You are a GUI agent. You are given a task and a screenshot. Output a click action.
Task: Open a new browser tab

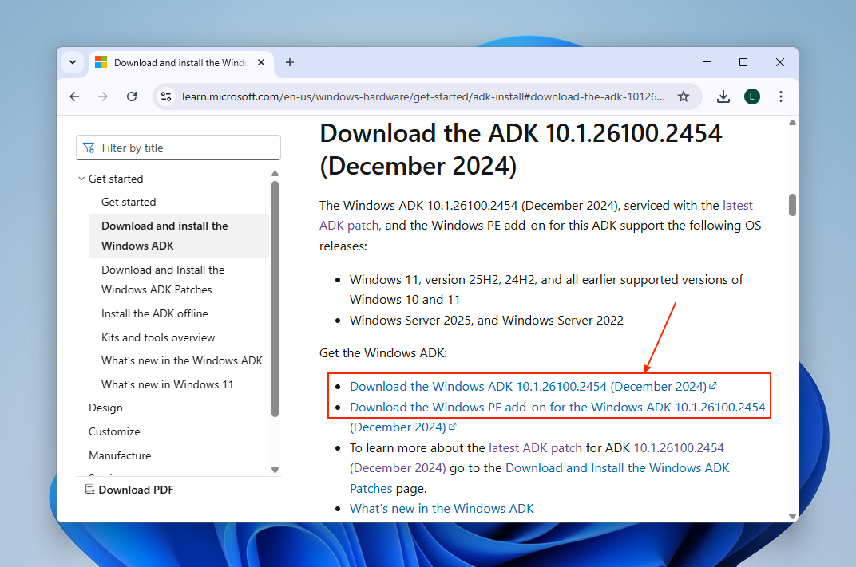290,62
